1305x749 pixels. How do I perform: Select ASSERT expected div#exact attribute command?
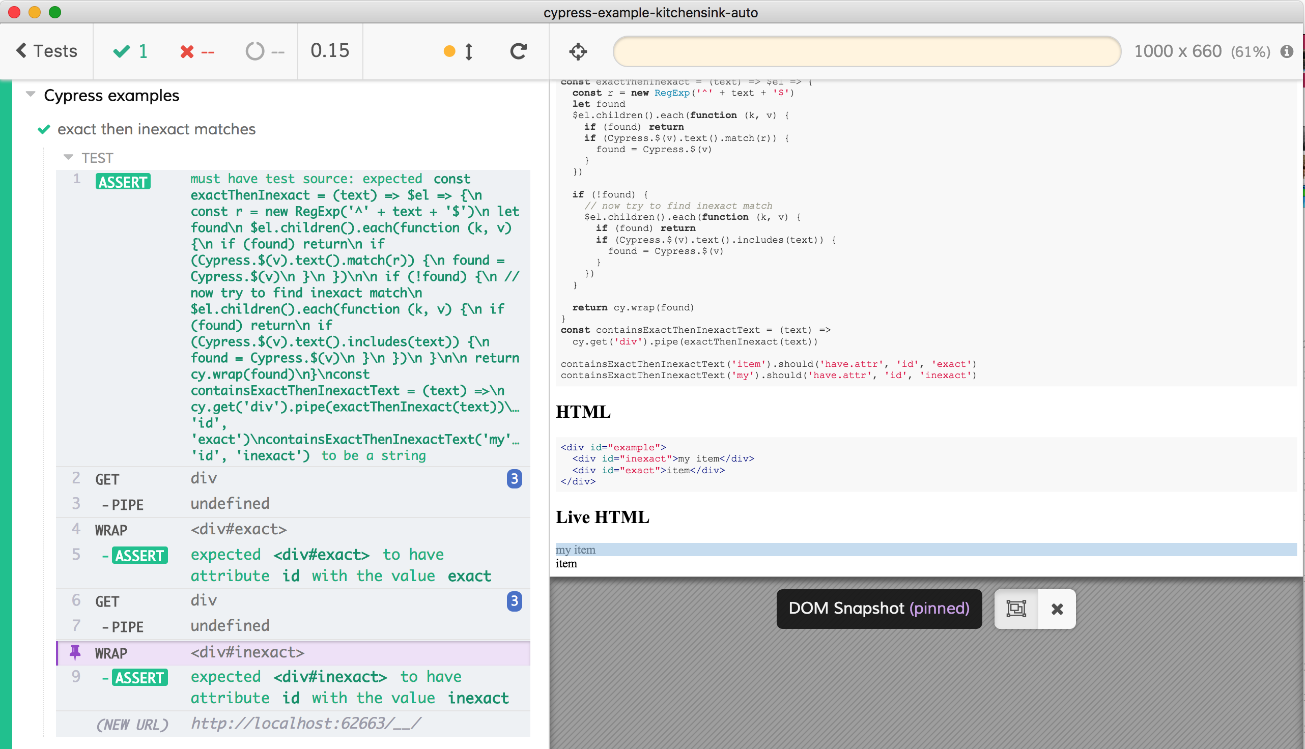tap(293, 565)
